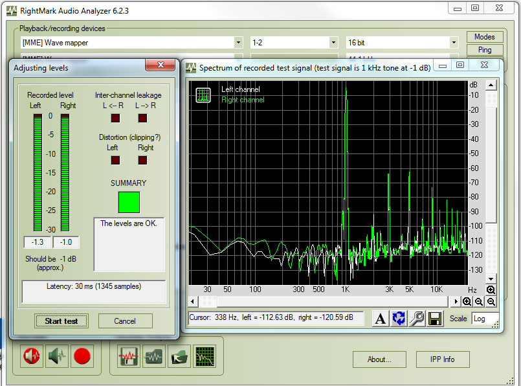Expand the 16 bit depth dropdown
The image size is (521, 386).
tap(454, 43)
